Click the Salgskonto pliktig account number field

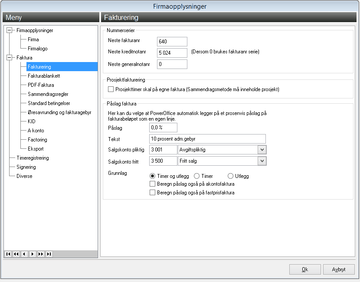point(163,150)
